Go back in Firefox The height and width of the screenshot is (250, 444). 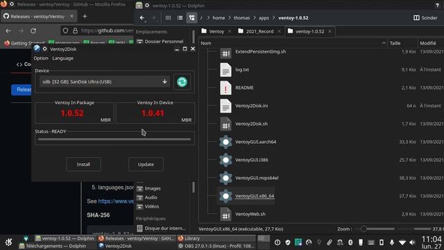pos(8,31)
